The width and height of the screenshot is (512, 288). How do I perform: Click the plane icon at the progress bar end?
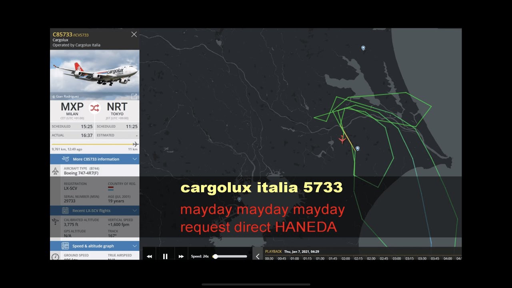click(x=136, y=144)
